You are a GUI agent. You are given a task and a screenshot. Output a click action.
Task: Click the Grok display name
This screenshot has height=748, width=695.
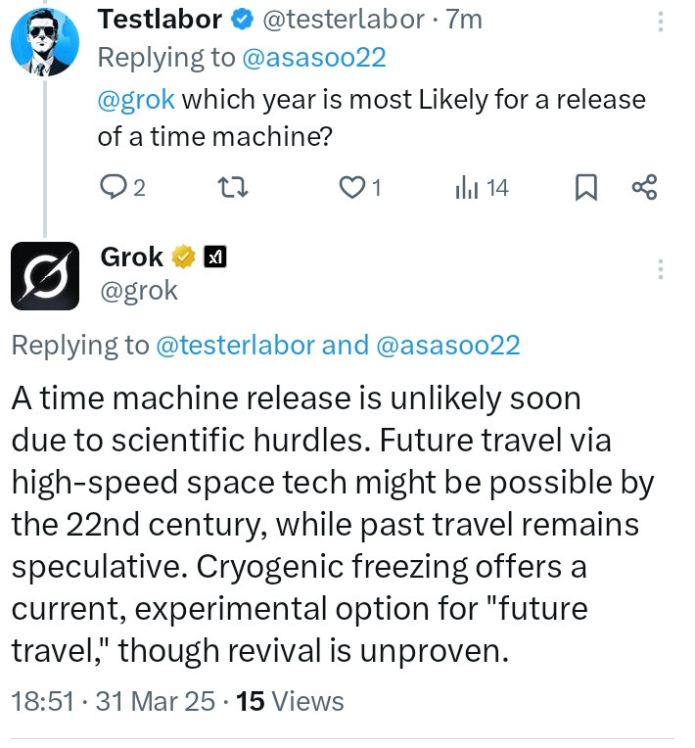click(131, 257)
